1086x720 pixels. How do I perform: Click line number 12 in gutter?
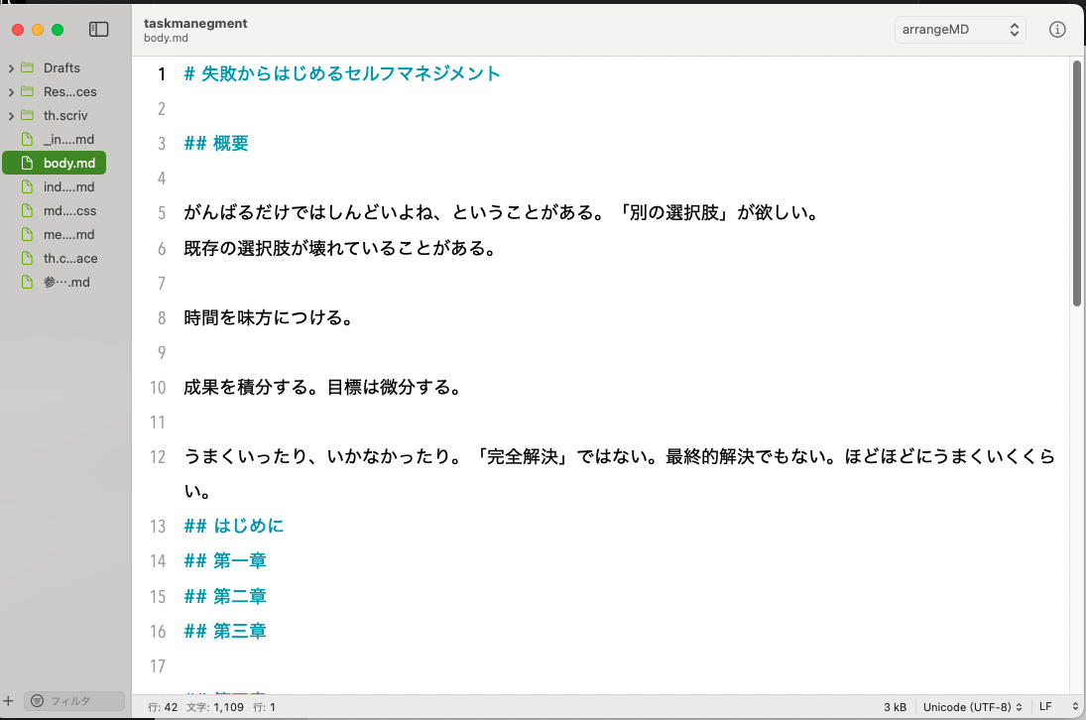point(158,457)
